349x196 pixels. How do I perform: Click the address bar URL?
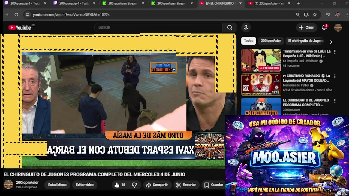pyautogui.click(x=71, y=14)
